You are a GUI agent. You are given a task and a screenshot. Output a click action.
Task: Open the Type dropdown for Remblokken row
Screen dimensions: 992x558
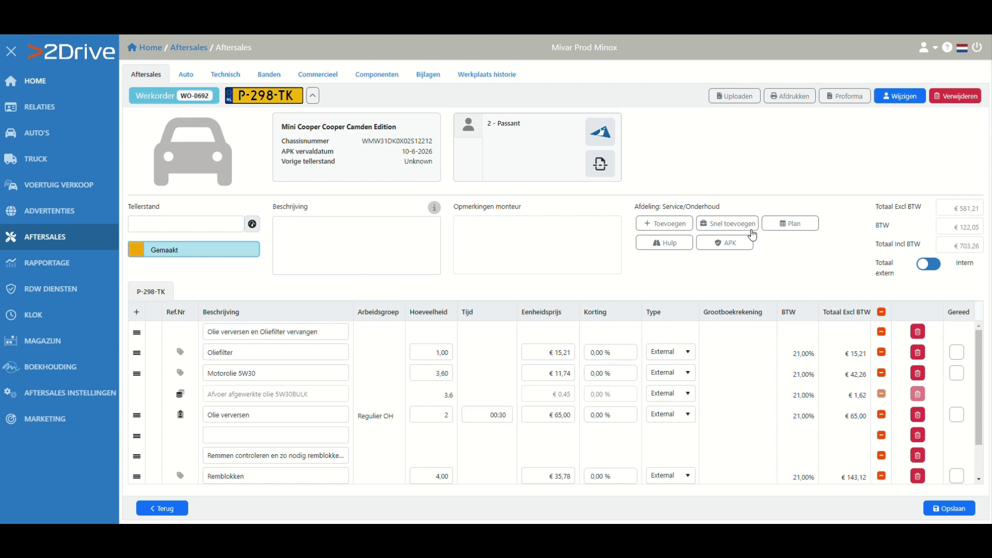click(670, 475)
